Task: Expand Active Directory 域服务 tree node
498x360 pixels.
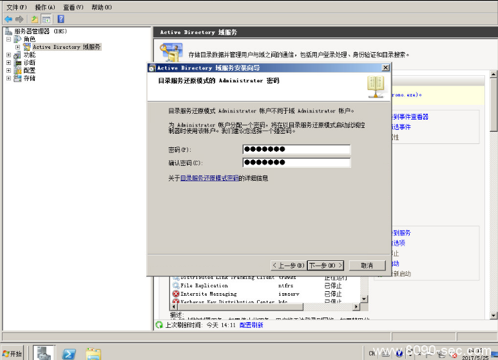Action: coord(18,47)
